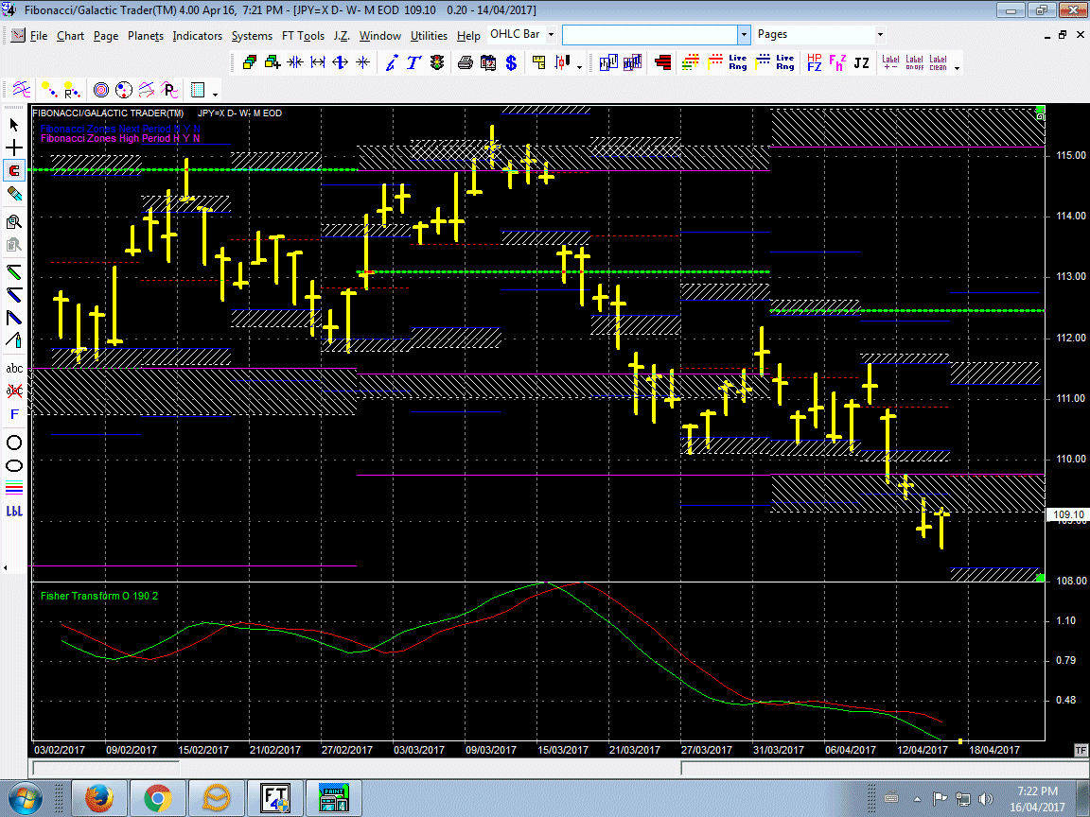
Task: Open the grid icon dropdown arrow
Action: [216, 94]
